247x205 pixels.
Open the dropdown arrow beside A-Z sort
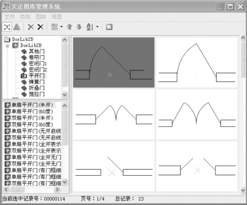97,27
